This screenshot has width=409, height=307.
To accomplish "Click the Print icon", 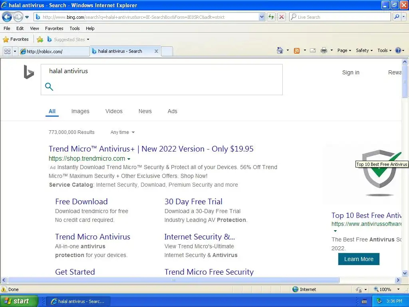I will click(x=324, y=51).
